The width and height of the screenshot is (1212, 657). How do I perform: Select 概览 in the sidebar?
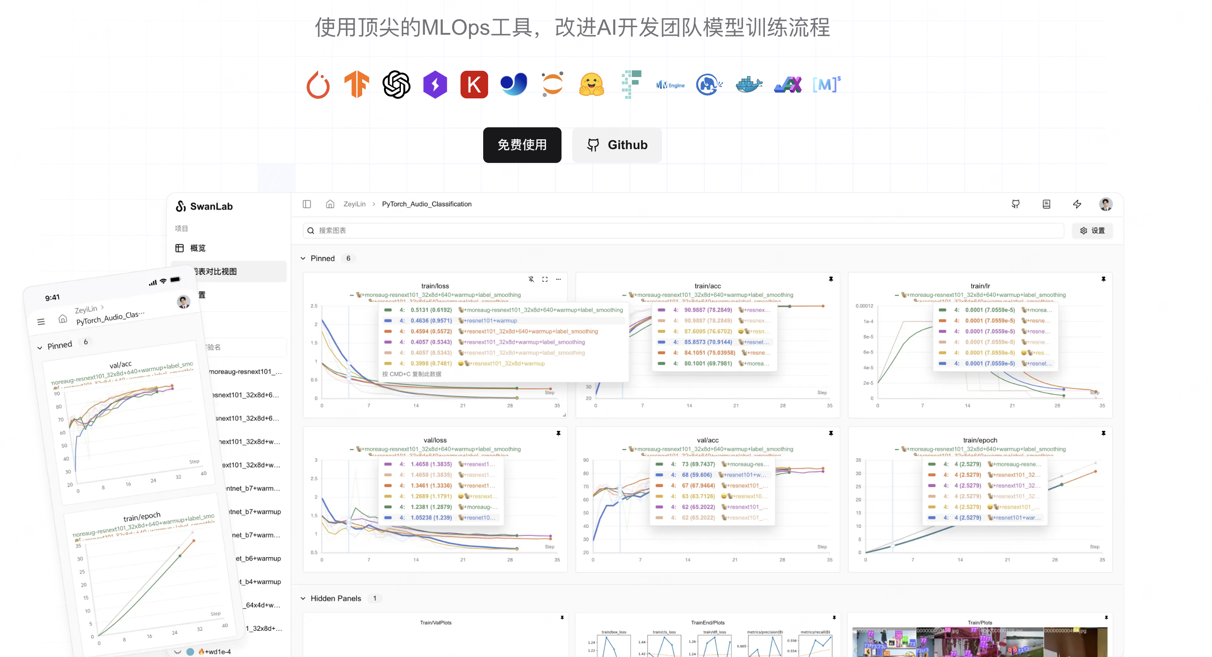click(x=198, y=248)
